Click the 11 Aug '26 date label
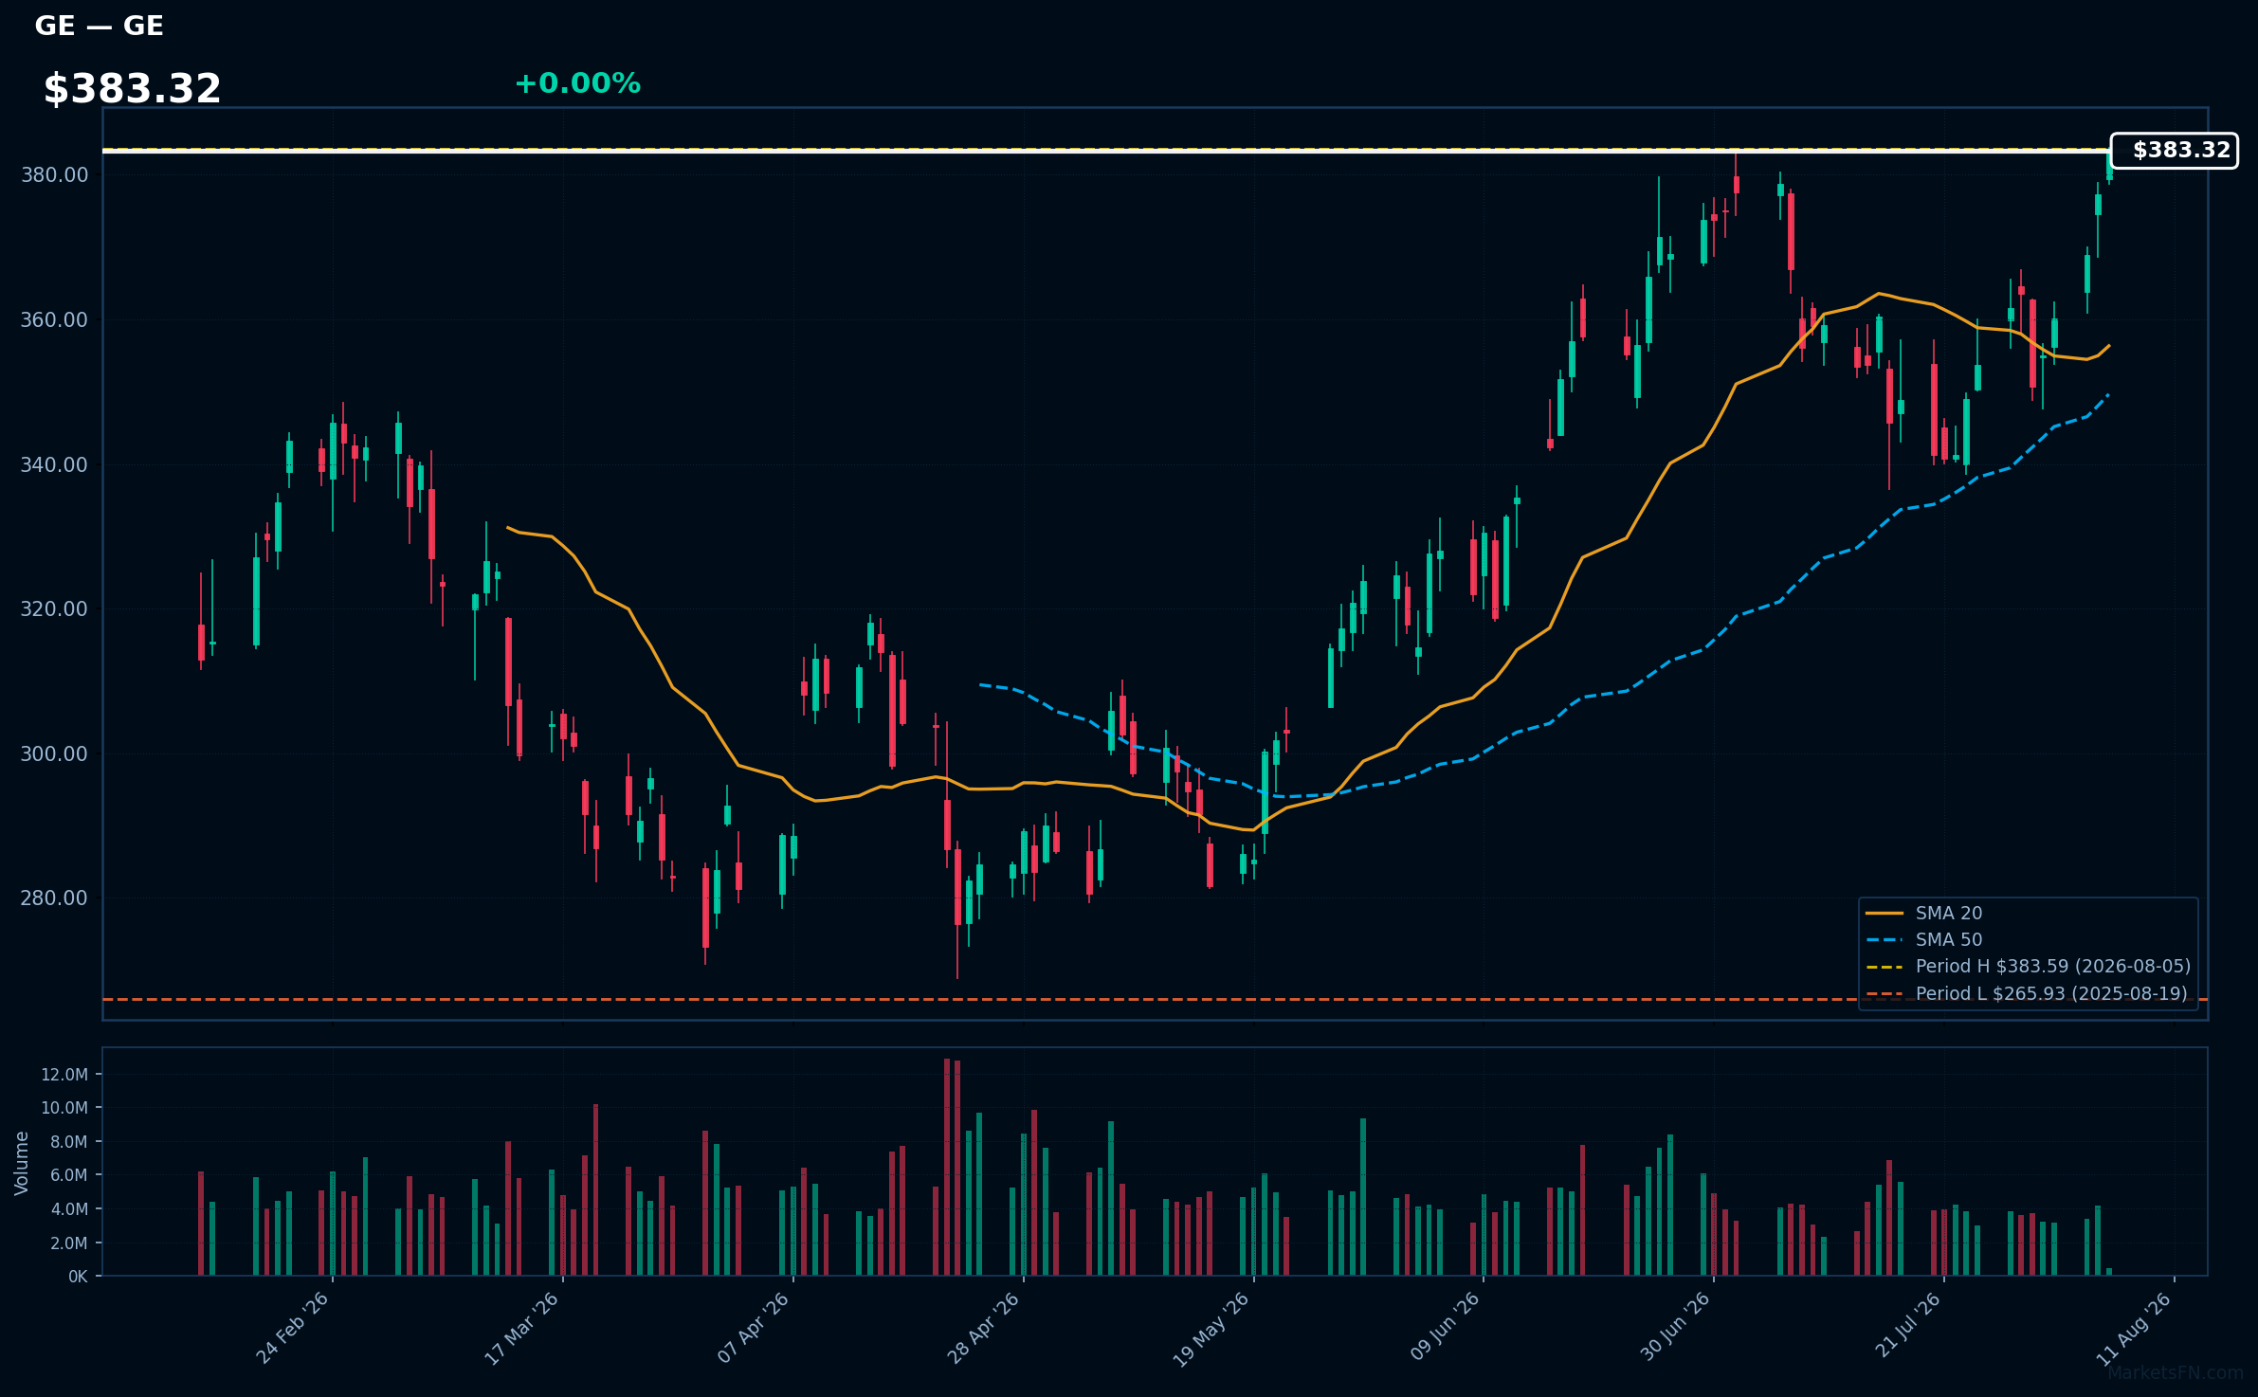 click(x=2133, y=1328)
